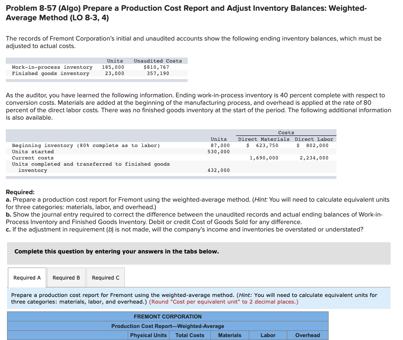Select the Required A tab
403x340 pixels.
[x=26, y=277]
